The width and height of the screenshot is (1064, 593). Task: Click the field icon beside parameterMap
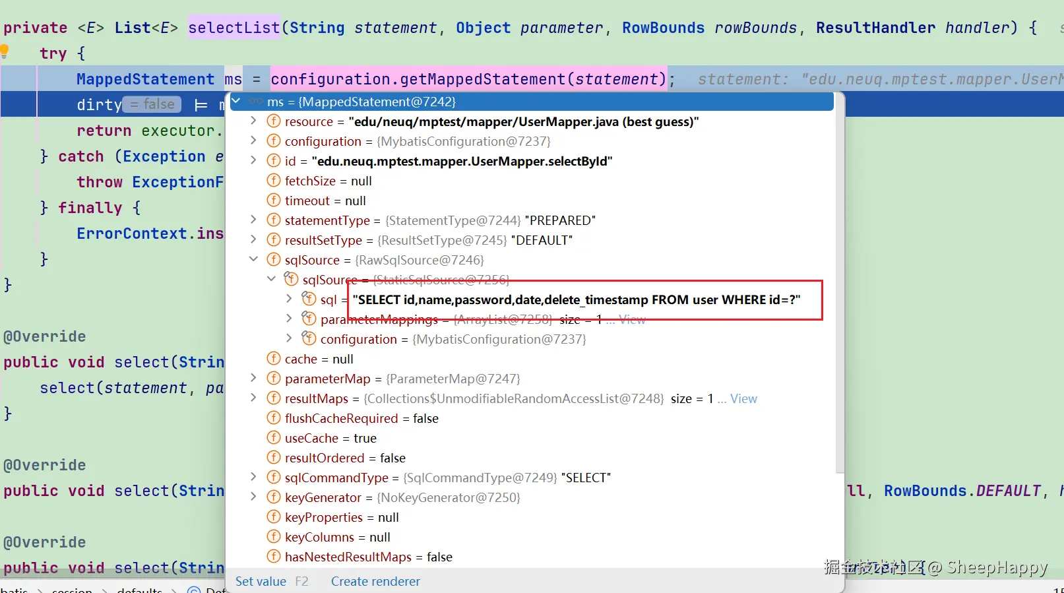click(x=274, y=379)
